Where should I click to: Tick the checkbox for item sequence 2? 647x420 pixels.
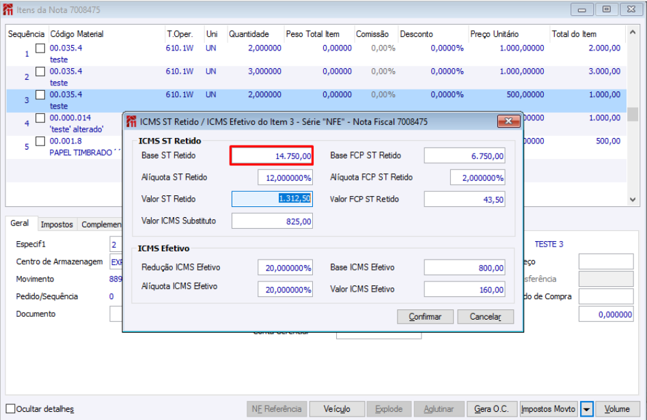(x=40, y=72)
